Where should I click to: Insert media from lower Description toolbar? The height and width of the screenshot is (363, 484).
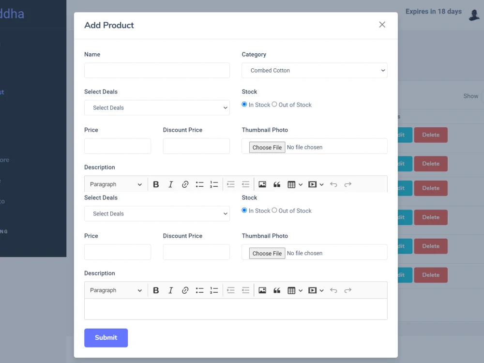(312, 290)
